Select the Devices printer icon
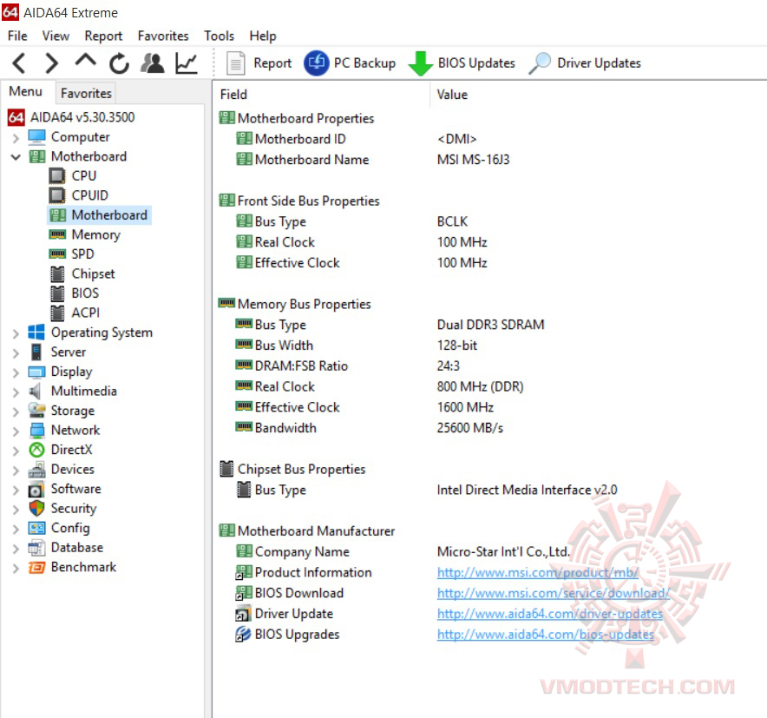This screenshot has height=718, width=767. [x=36, y=470]
